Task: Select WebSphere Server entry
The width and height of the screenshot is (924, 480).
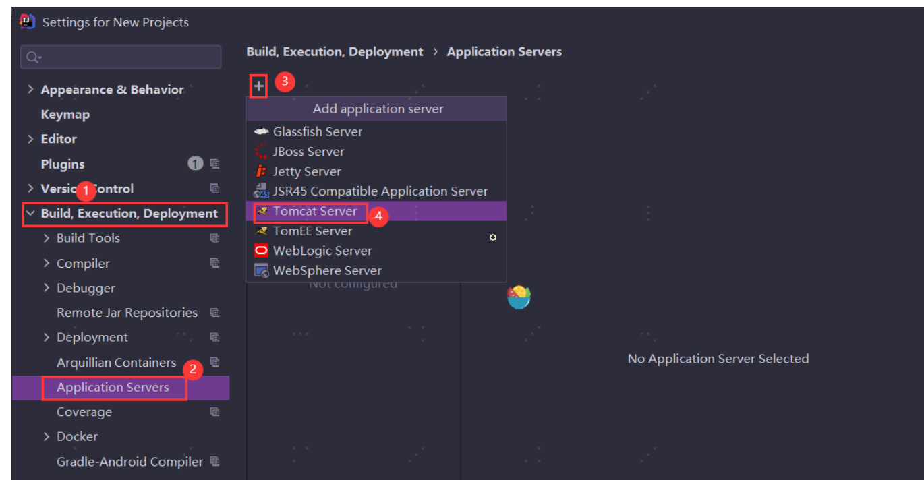Action: point(376,270)
